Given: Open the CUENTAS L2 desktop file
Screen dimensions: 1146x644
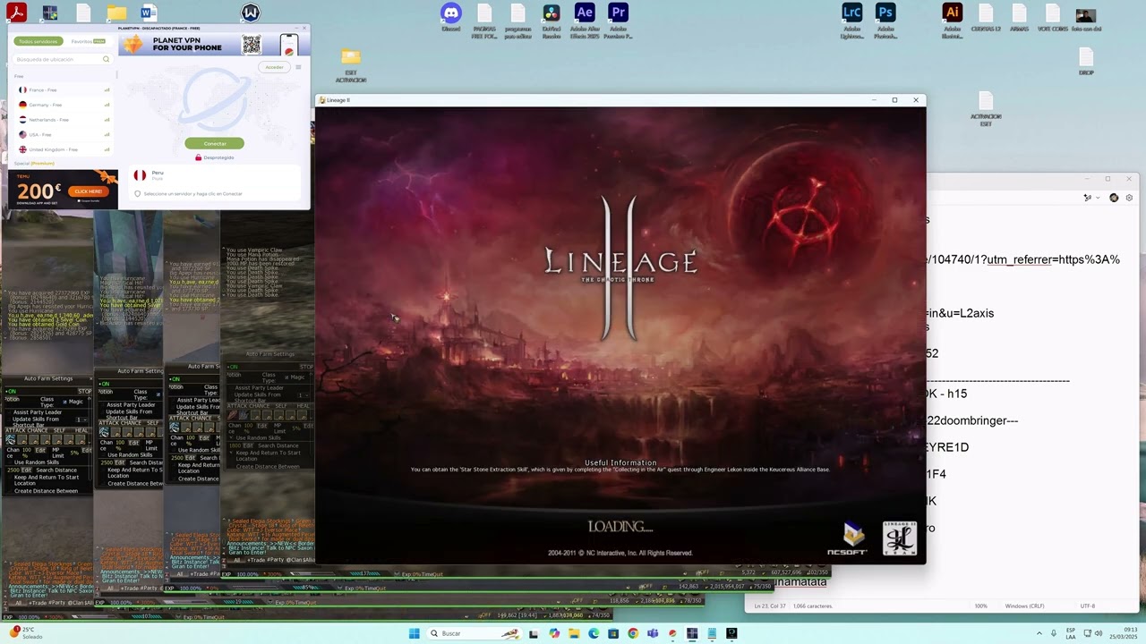Looking at the screenshot, I should point(986,18).
